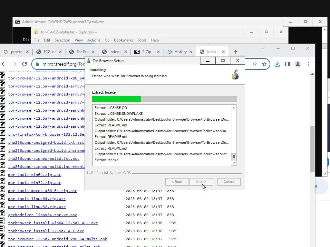Open the Chrome profile avatar

tap(297, 64)
